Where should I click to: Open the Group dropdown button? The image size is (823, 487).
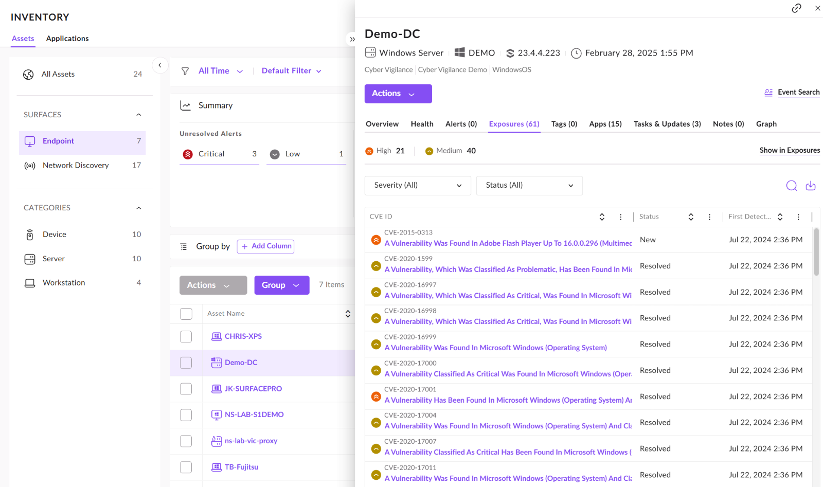[x=282, y=285]
